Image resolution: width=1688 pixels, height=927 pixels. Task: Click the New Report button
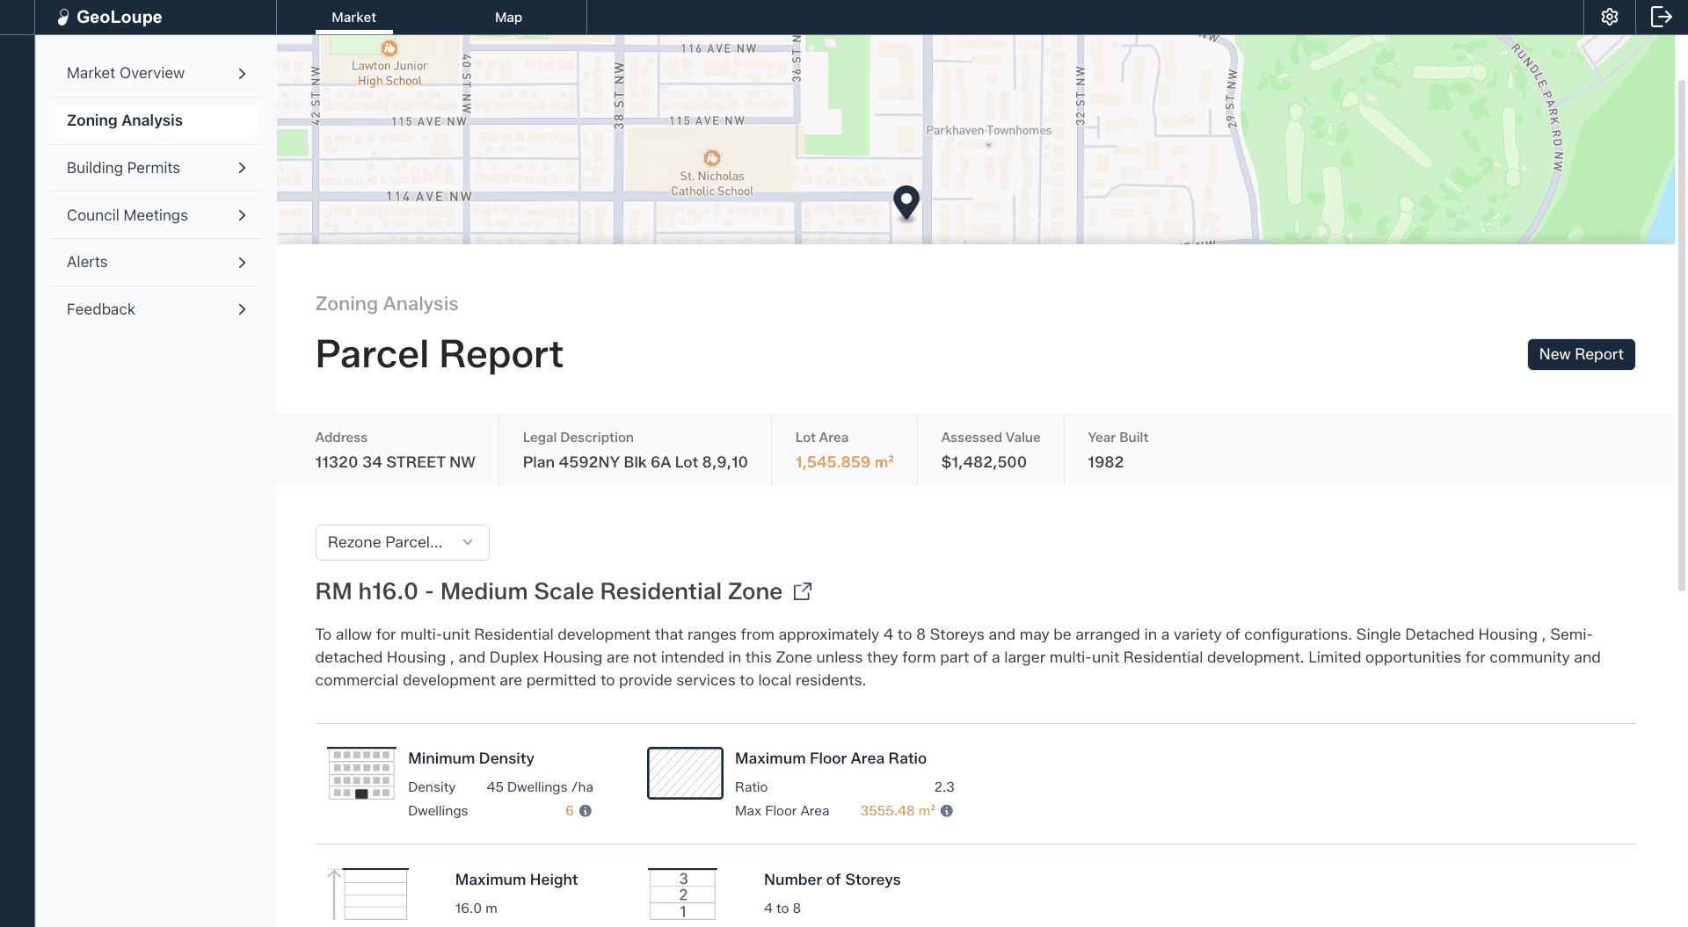coord(1581,354)
